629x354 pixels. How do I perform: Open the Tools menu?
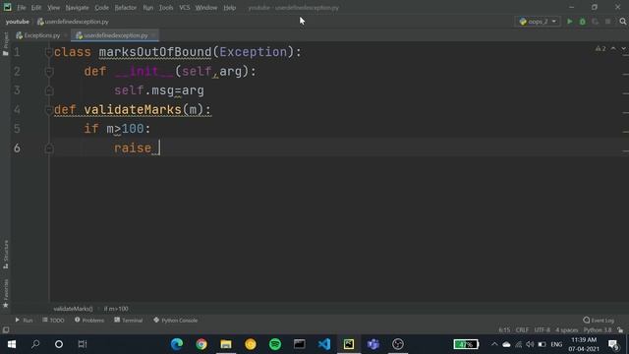click(166, 8)
